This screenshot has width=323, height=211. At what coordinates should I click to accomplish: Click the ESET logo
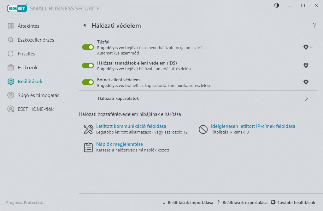pyautogui.click(x=17, y=8)
